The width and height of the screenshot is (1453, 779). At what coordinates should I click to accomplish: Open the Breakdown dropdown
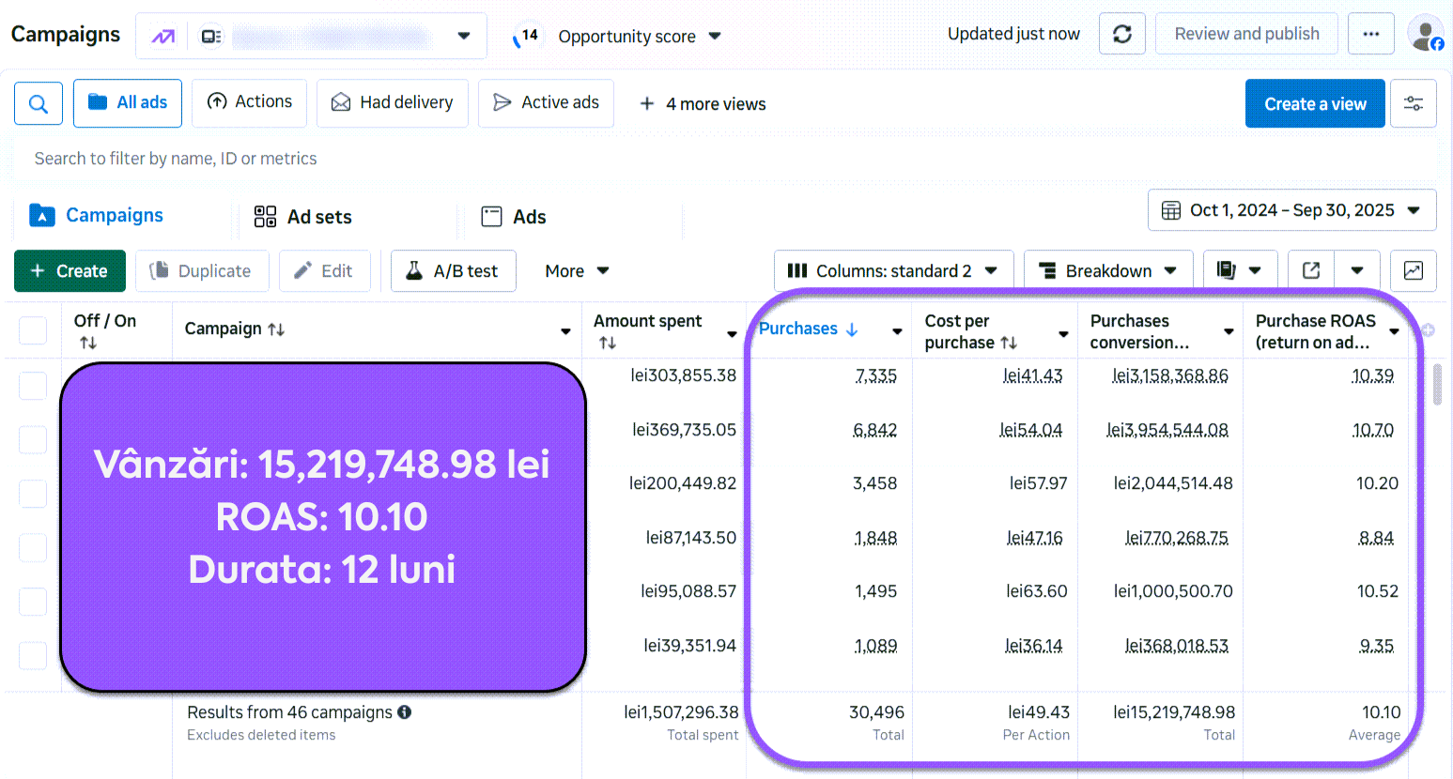point(1108,270)
